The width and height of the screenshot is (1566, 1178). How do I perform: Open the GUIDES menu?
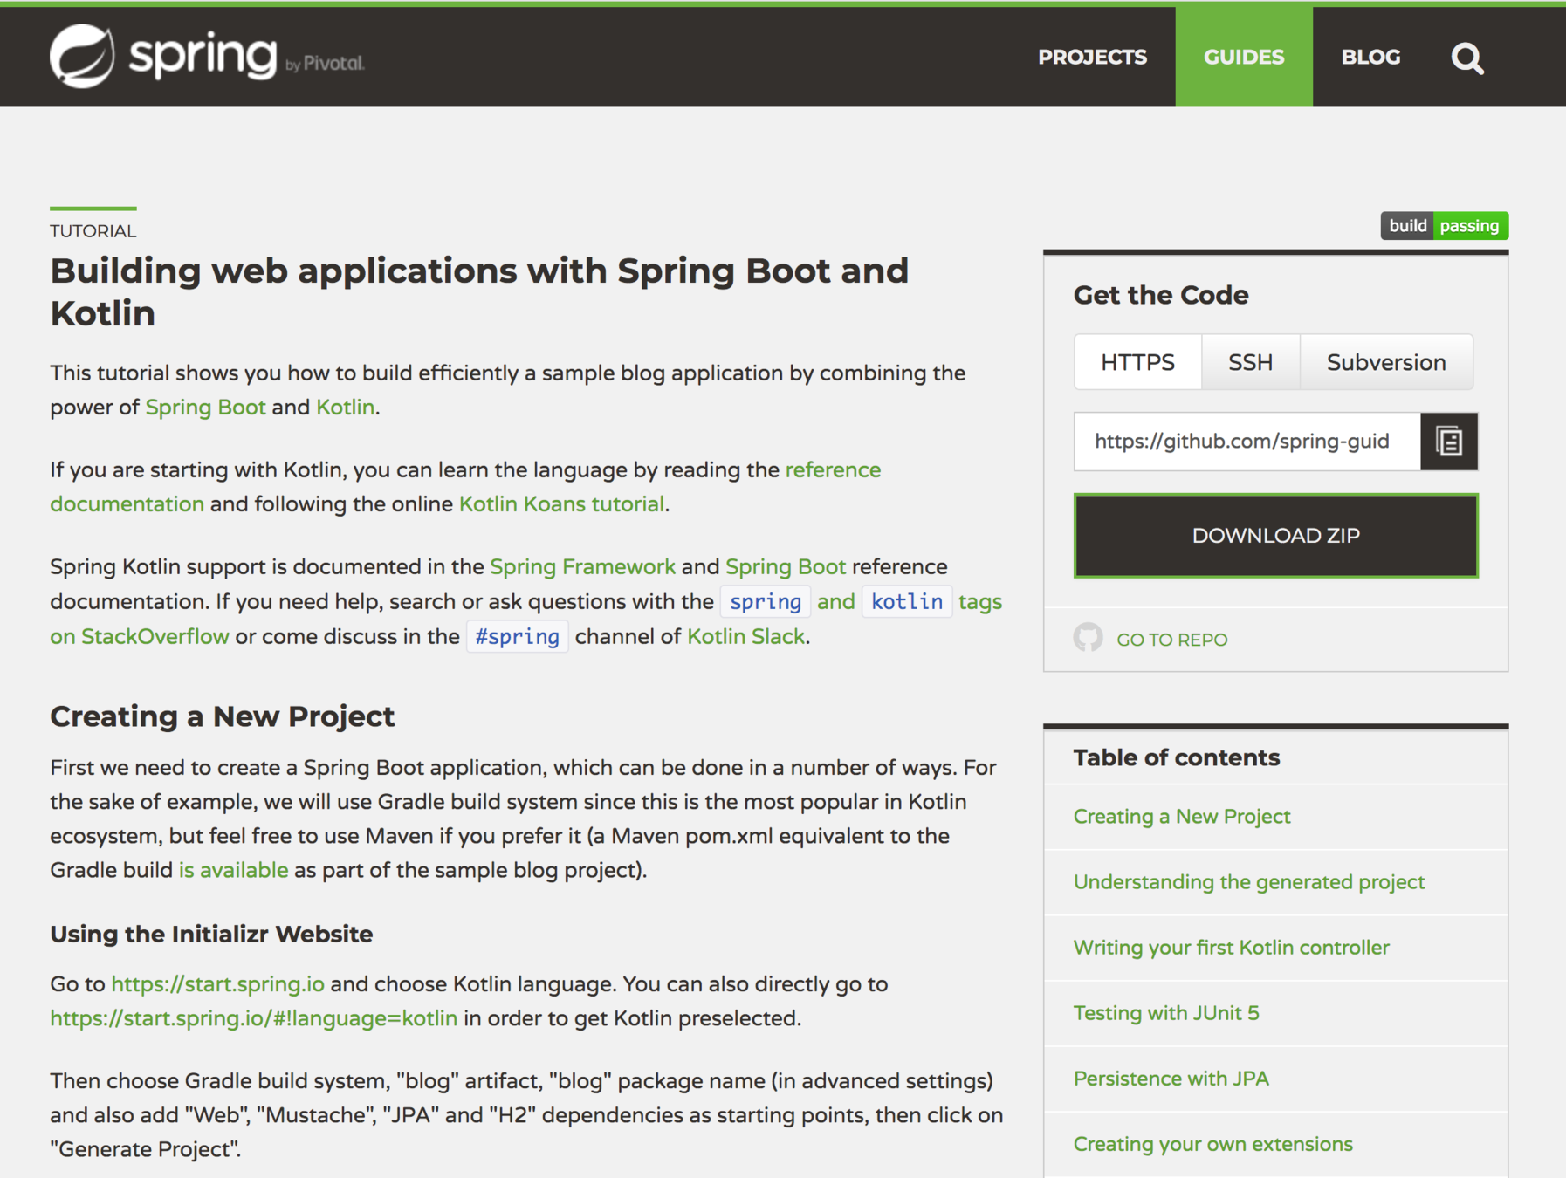tap(1244, 57)
